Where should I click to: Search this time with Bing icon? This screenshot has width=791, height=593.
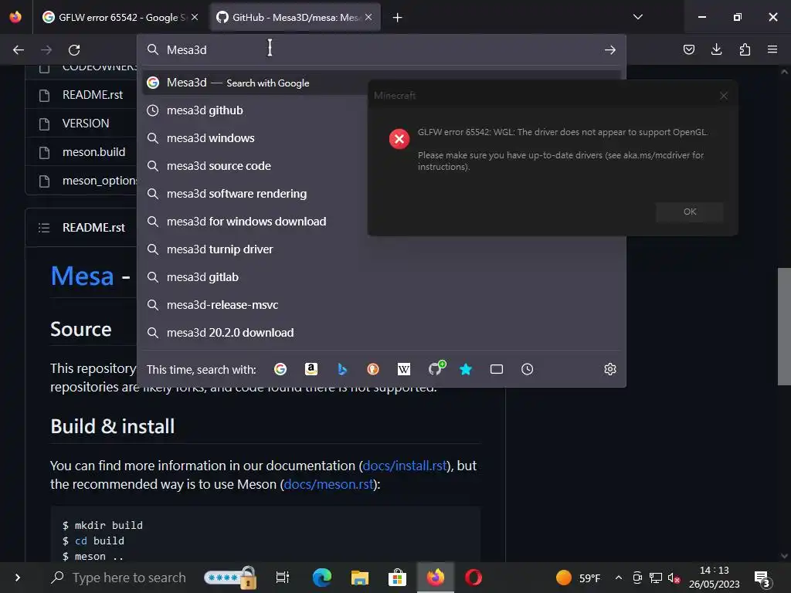tap(342, 369)
